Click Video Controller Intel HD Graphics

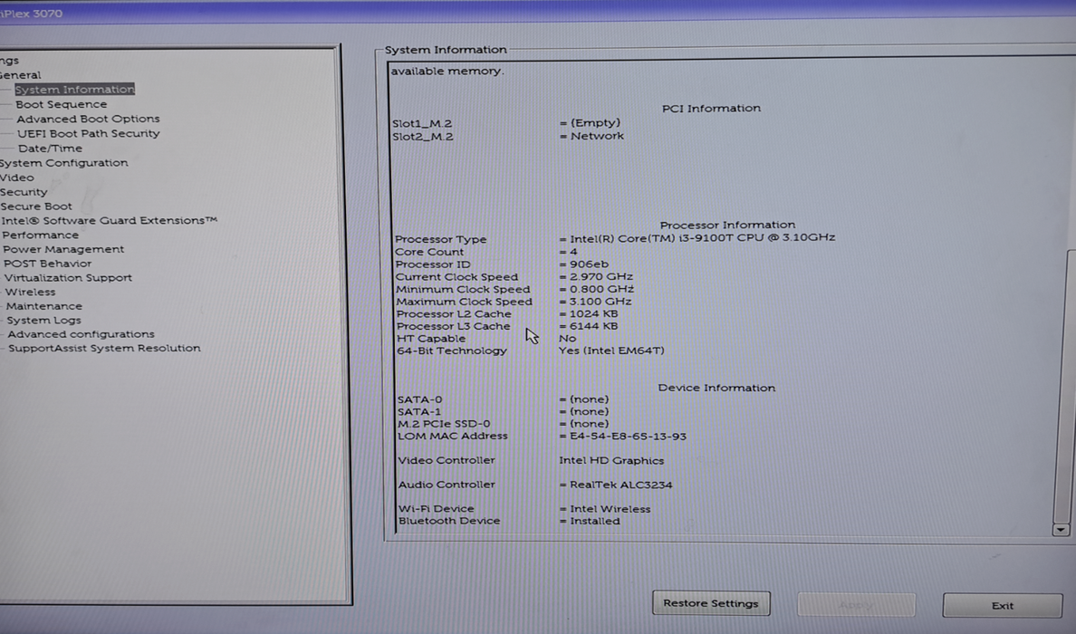coord(611,460)
